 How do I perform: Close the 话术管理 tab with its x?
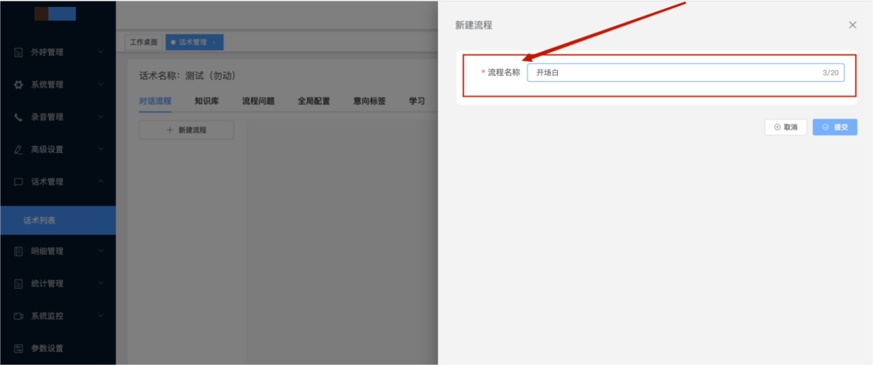coord(213,42)
